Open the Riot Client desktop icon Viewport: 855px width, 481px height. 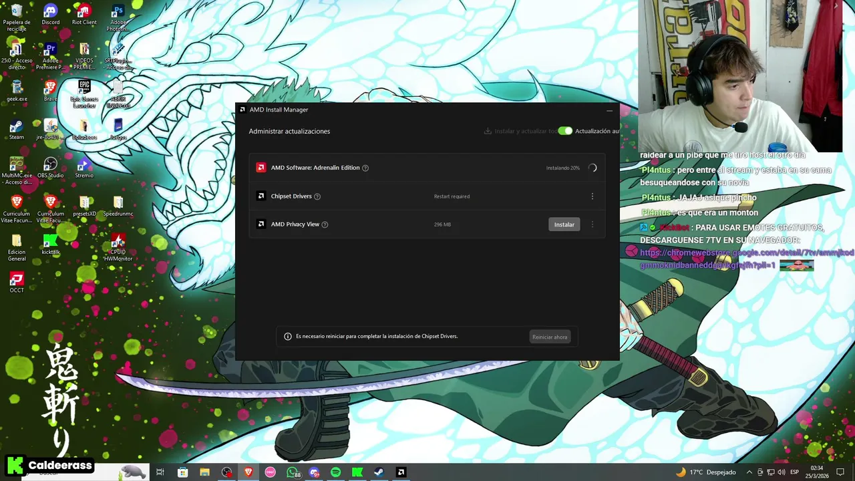point(84,15)
